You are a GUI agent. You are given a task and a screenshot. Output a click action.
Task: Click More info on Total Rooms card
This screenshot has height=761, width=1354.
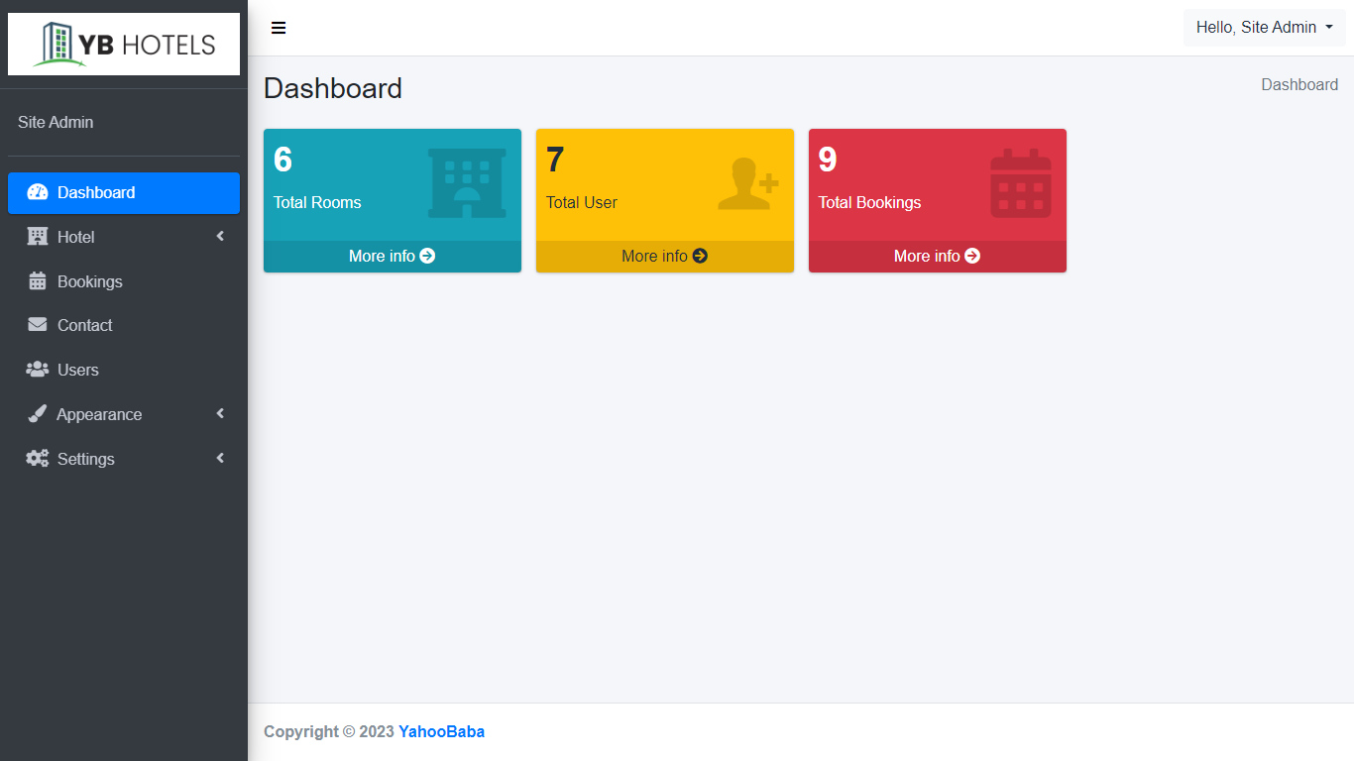(392, 256)
